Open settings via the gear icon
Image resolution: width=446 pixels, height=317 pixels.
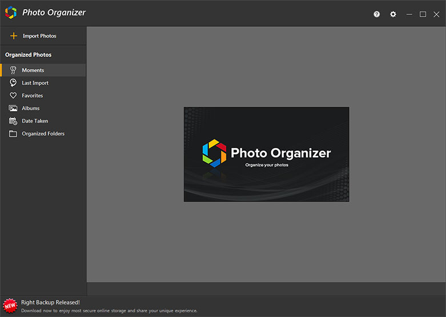pos(393,14)
